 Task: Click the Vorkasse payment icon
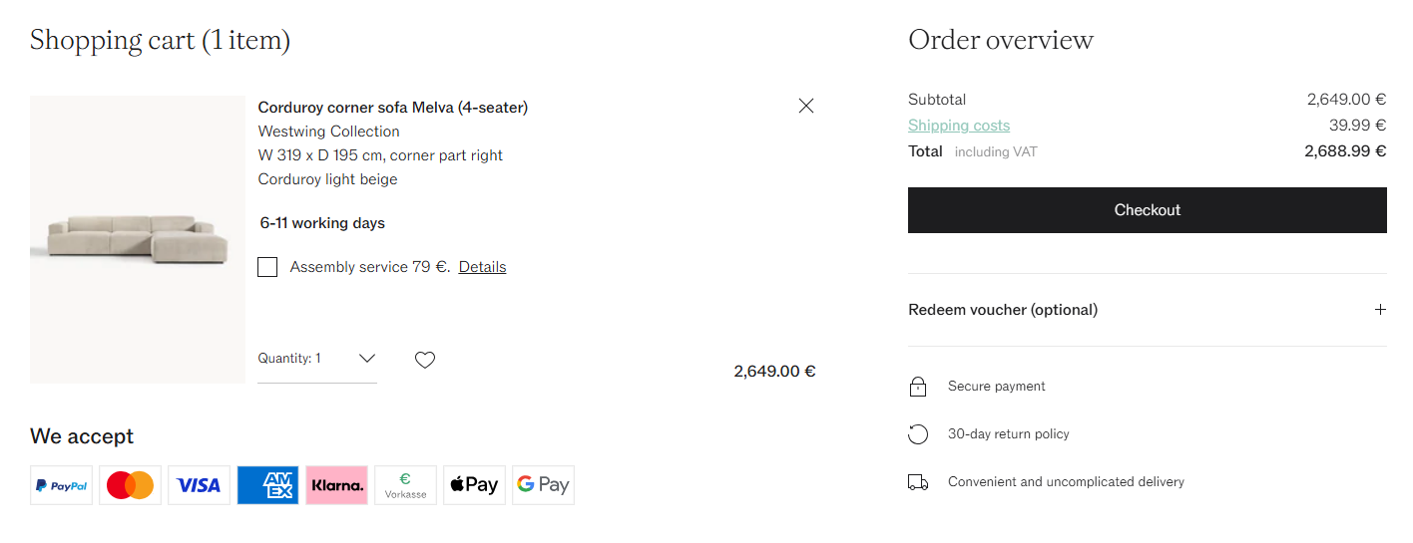click(405, 485)
